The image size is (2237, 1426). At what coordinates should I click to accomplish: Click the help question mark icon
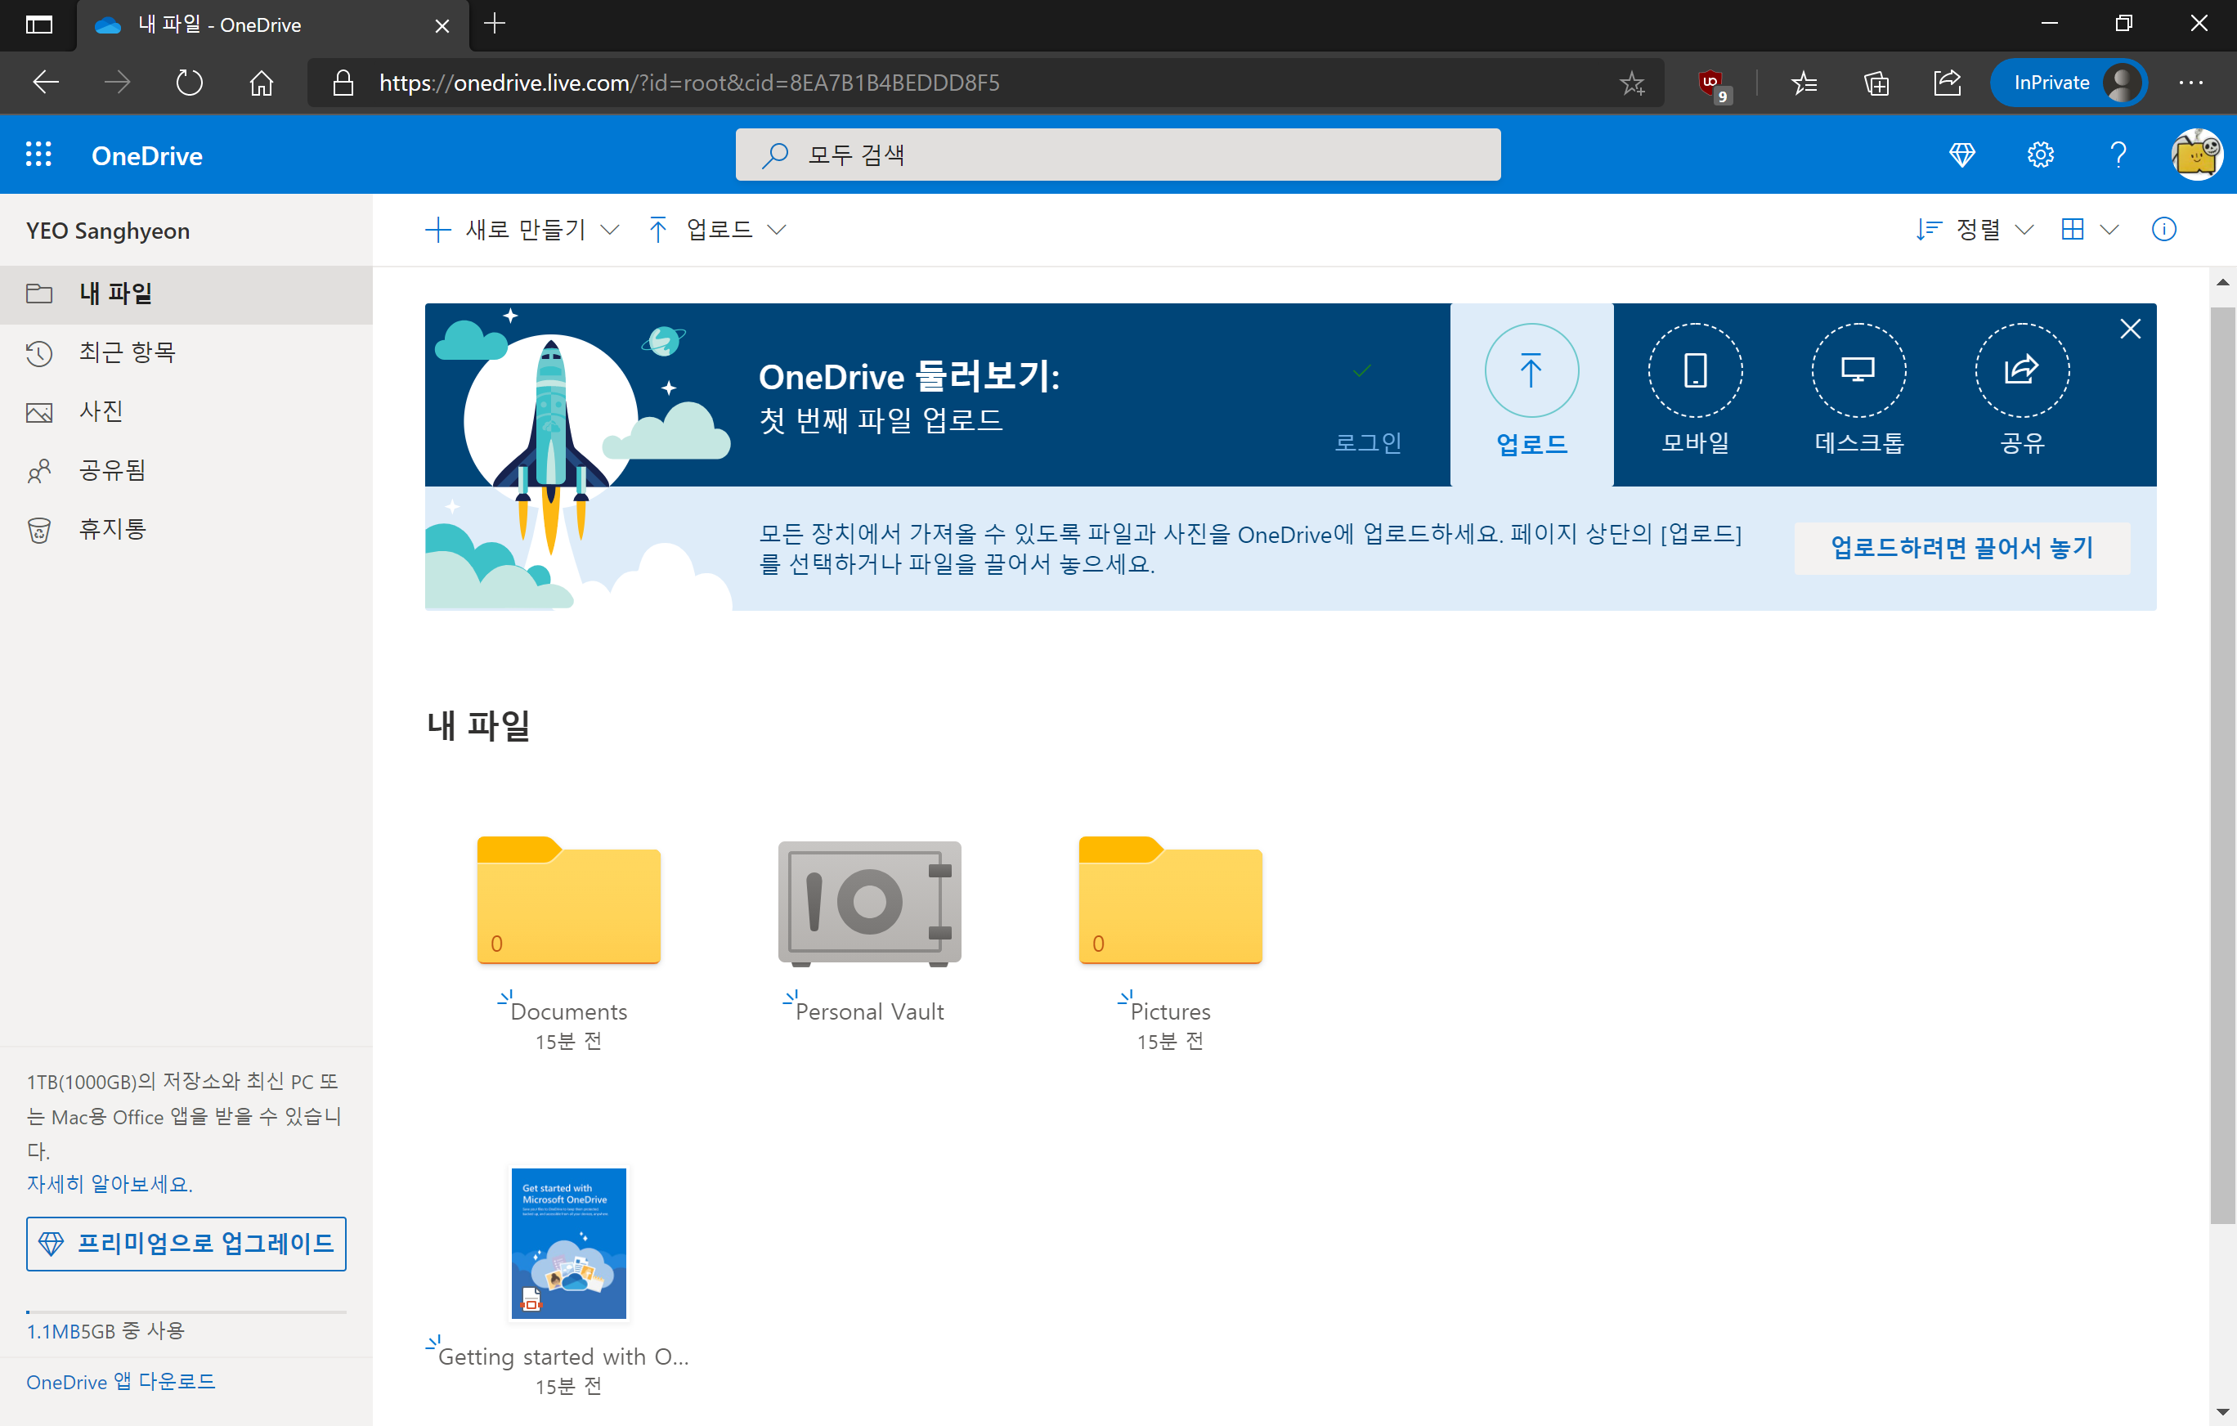point(2117,155)
